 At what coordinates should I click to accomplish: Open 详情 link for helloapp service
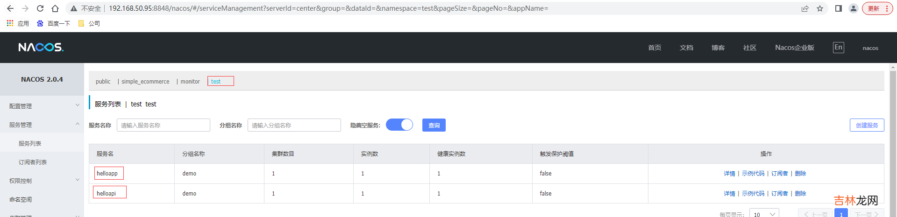(x=729, y=174)
